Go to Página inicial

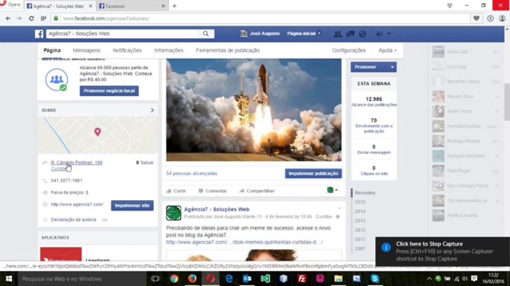(x=301, y=34)
